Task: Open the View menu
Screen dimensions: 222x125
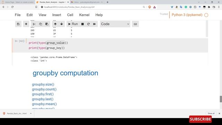Action: coord(42,15)
